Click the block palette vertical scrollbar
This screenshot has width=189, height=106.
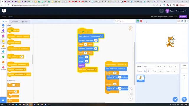[x=33, y=59]
